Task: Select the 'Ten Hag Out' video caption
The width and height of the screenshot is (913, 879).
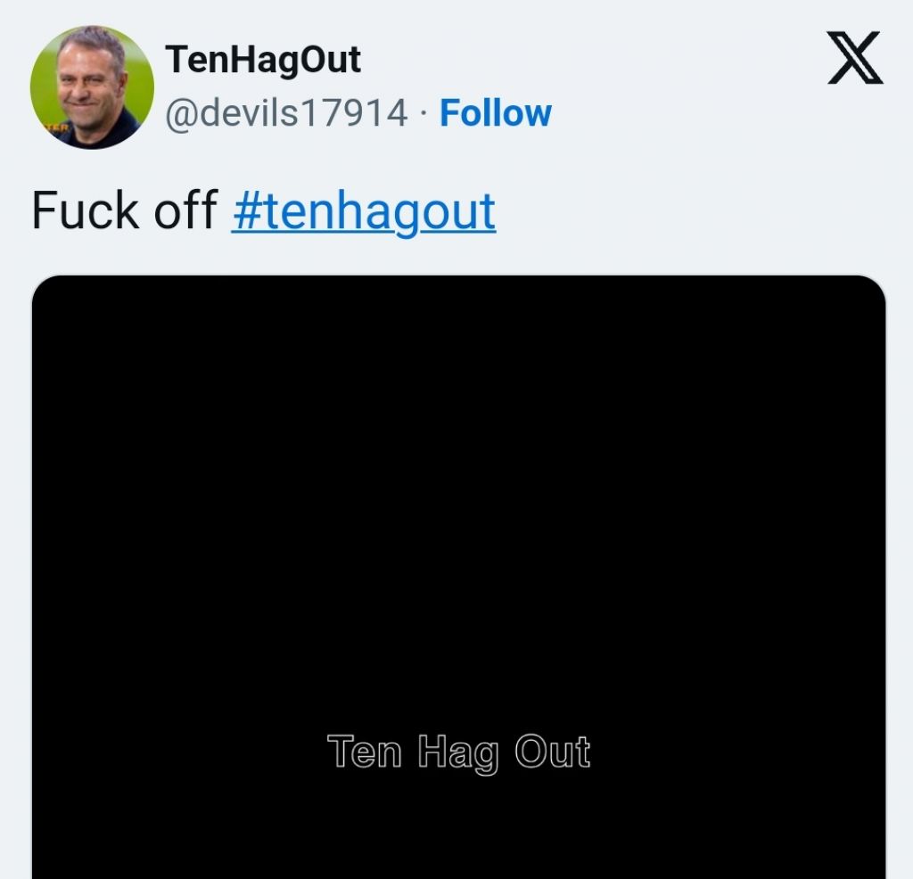Action: (459, 752)
